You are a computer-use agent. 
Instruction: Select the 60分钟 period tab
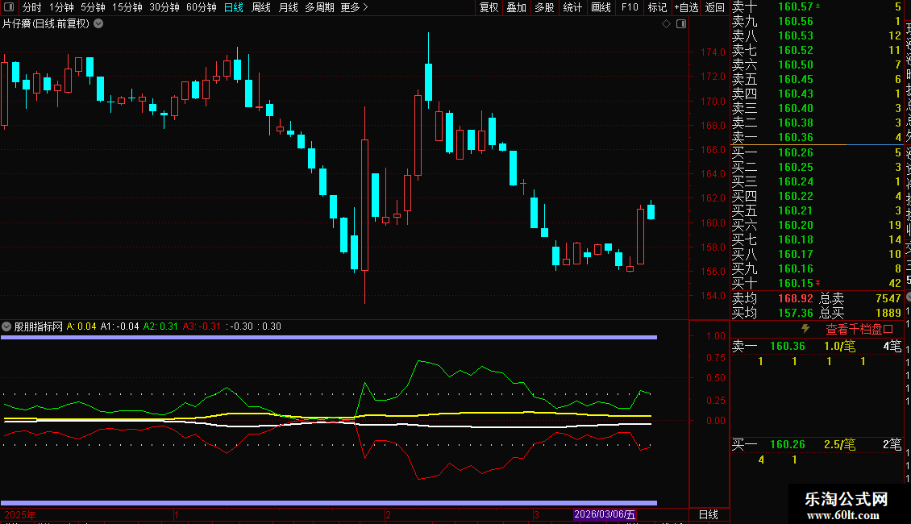point(201,7)
